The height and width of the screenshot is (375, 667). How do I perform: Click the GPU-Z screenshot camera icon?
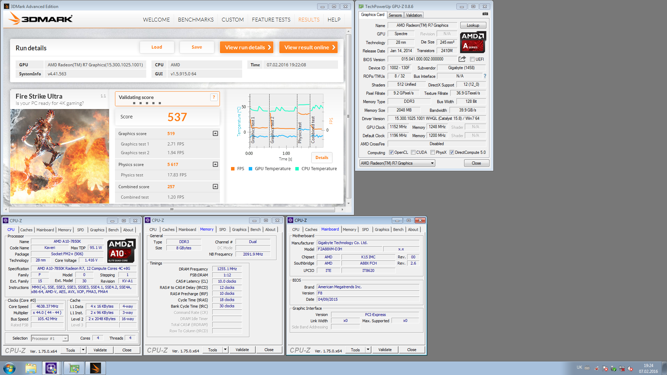pos(485,14)
